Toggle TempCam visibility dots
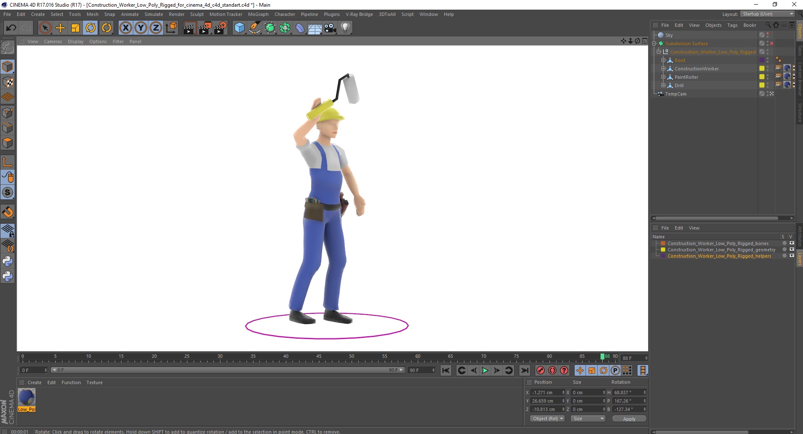The height and width of the screenshot is (434, 803). pos(768,94)
